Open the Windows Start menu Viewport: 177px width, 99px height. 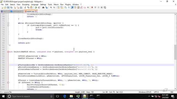(3, 96)
